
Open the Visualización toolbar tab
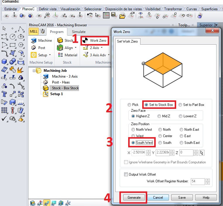pos(70,9)
